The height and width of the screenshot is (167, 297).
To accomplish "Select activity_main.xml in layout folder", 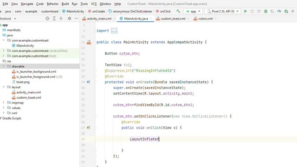I will pyautogui.click(x=26, y=92).
